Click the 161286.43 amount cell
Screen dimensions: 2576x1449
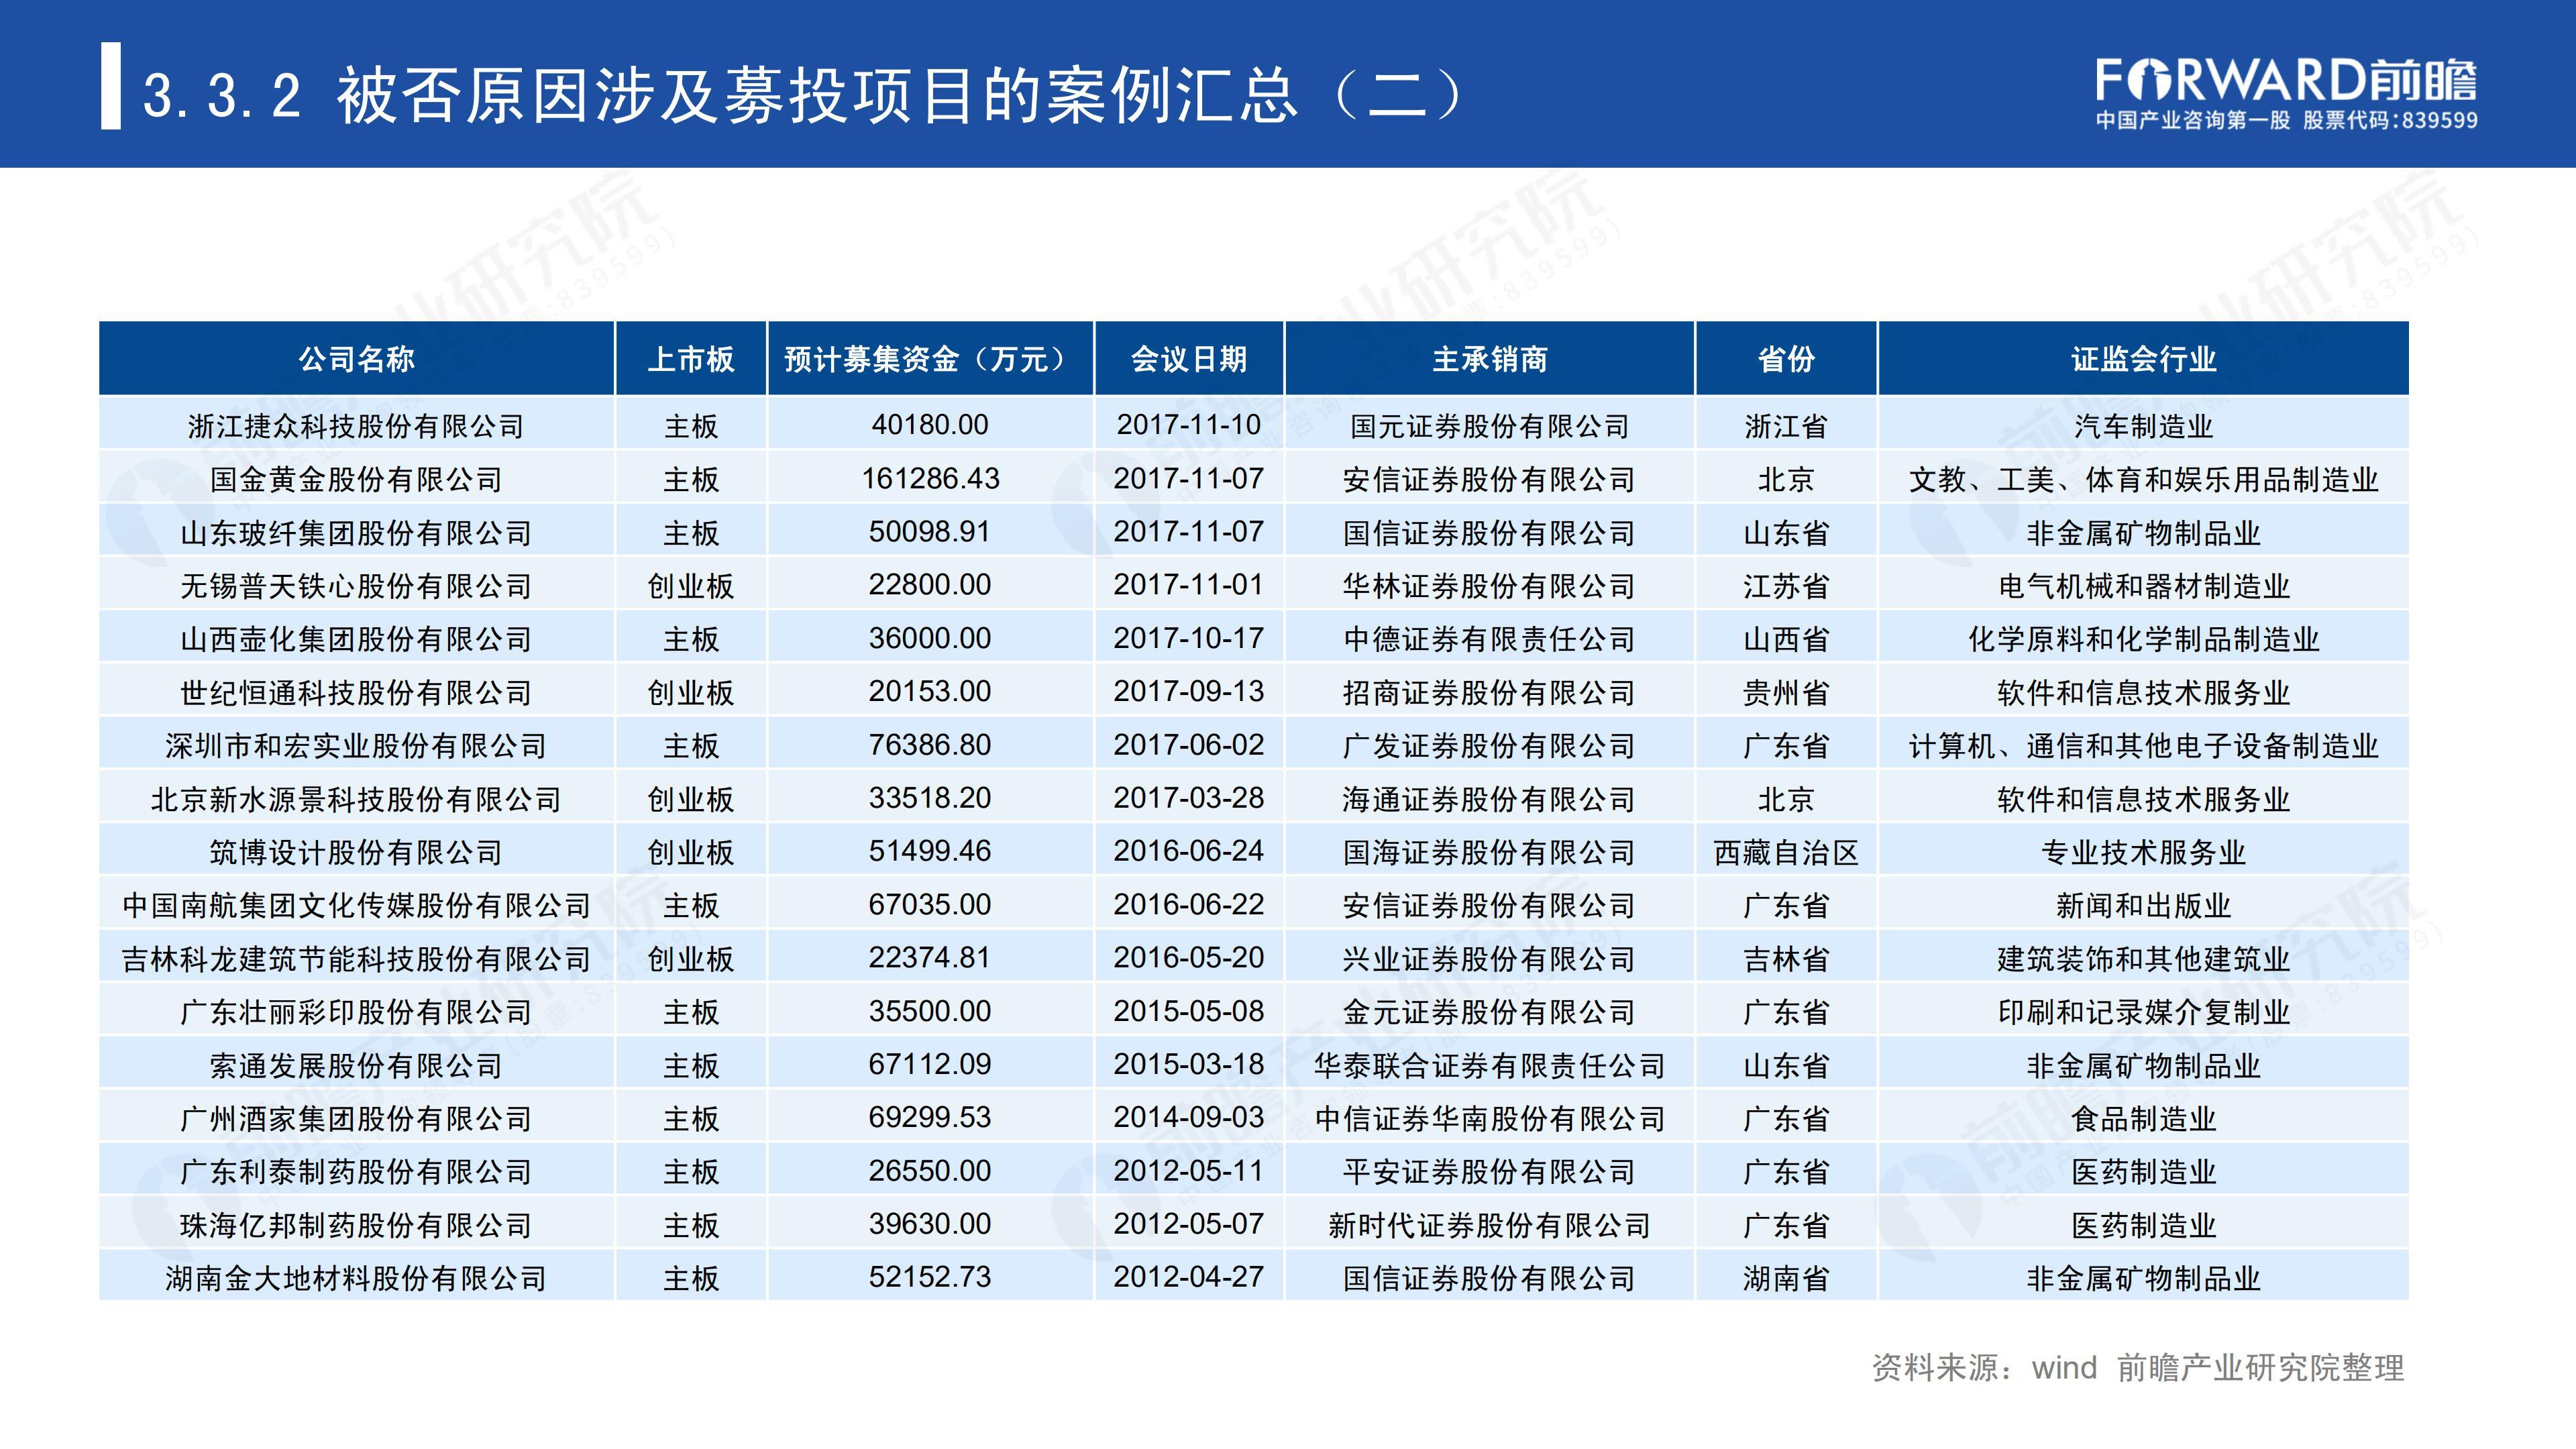tap(930, 479)
